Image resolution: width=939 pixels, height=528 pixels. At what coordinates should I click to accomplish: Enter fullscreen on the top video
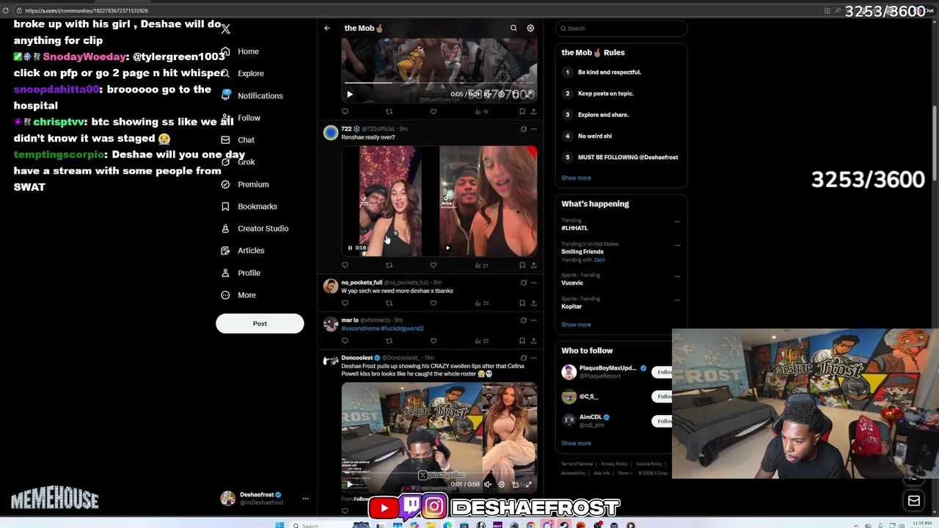click(528, 94)
